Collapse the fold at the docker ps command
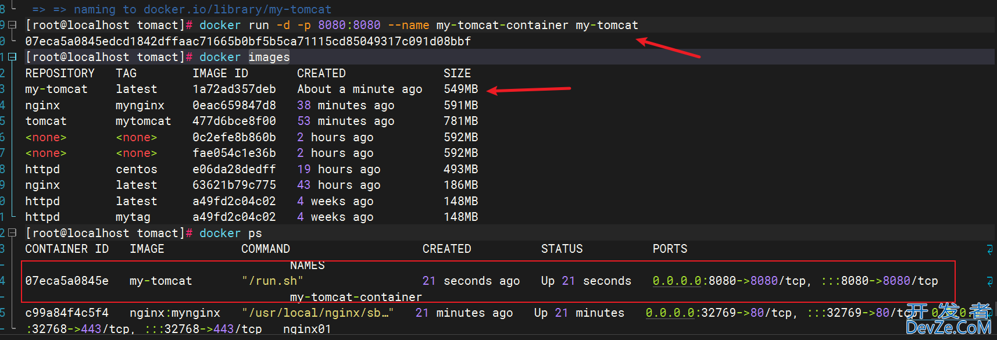 13,233
